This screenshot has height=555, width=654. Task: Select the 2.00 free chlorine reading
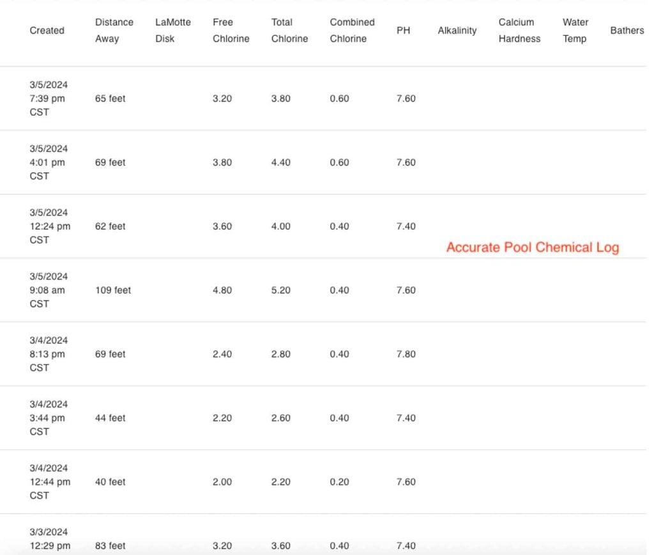222,482
